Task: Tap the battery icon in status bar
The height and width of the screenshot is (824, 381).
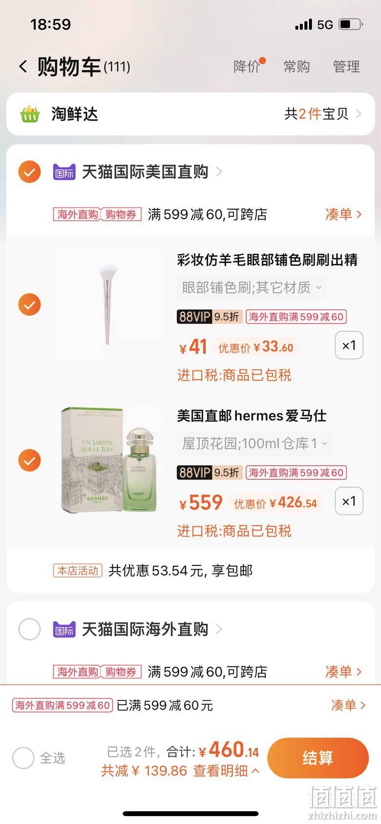Action: [x=351, y=24]
